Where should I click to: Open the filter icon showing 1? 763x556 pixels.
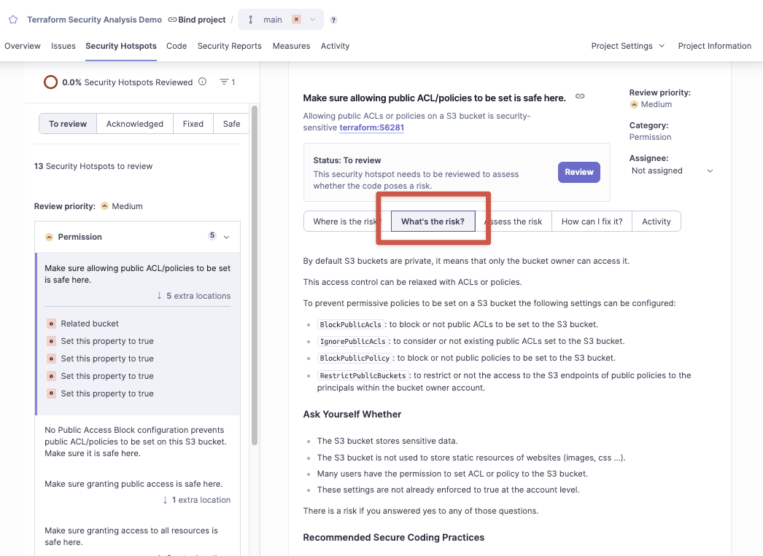click(x=225, y=82)
